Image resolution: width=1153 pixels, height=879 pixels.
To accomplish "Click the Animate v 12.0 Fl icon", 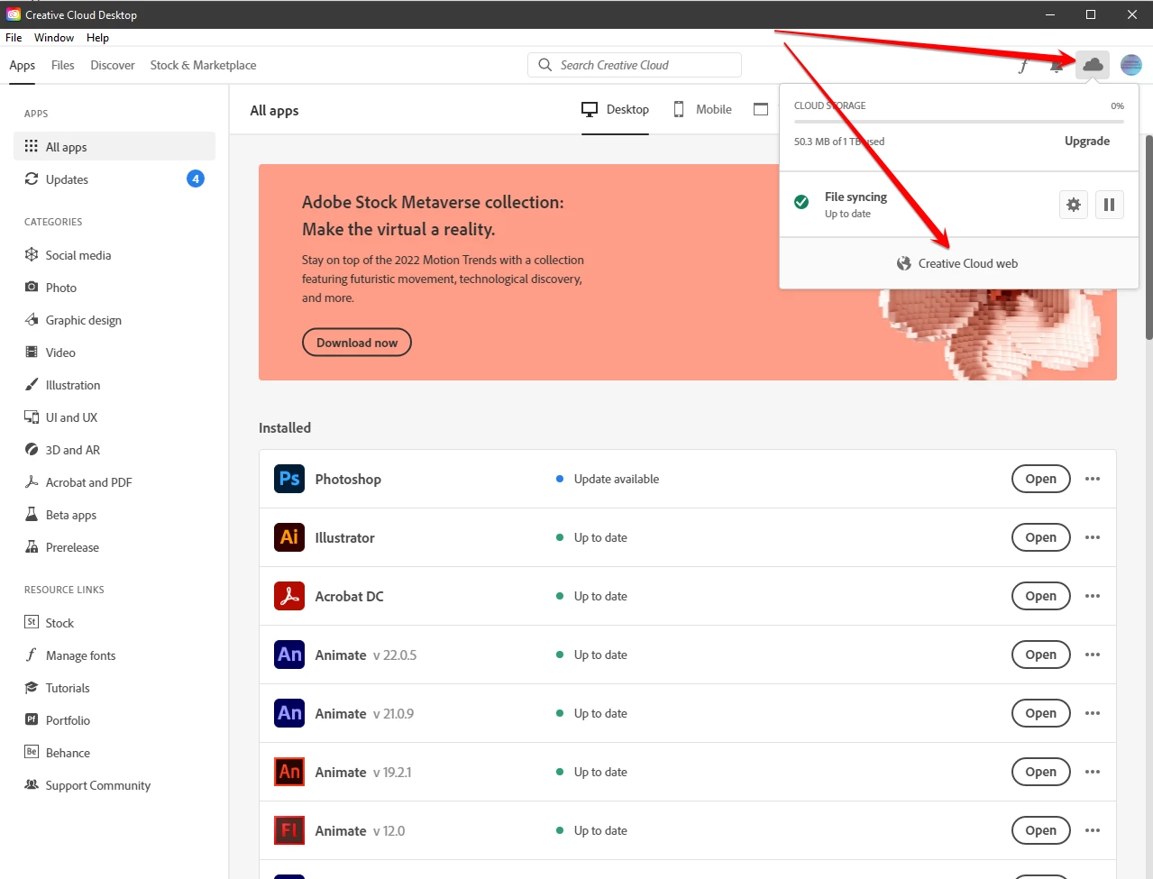I will pos(289,830).
